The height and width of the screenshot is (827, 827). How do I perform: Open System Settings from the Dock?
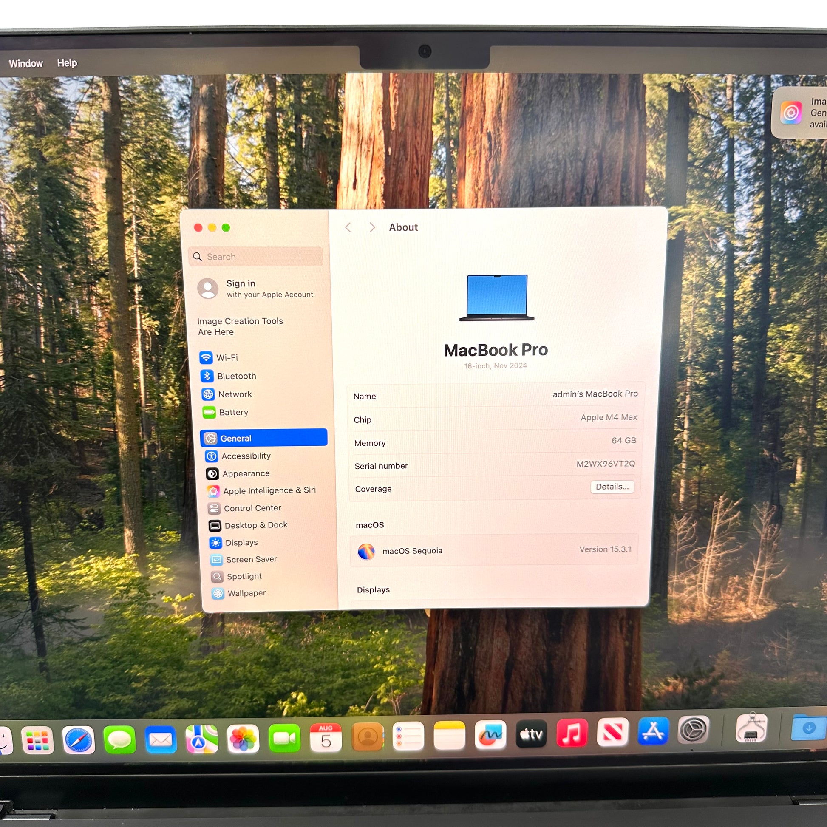[693, 729]
